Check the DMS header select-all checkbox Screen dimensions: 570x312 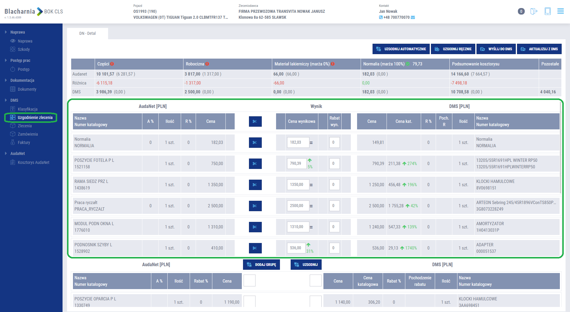click(x=315, y=280)
